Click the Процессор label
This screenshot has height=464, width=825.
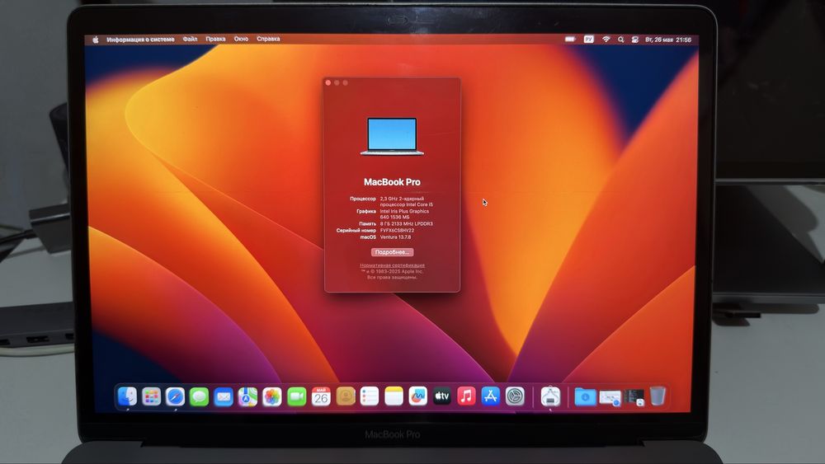tap(363, 199)
